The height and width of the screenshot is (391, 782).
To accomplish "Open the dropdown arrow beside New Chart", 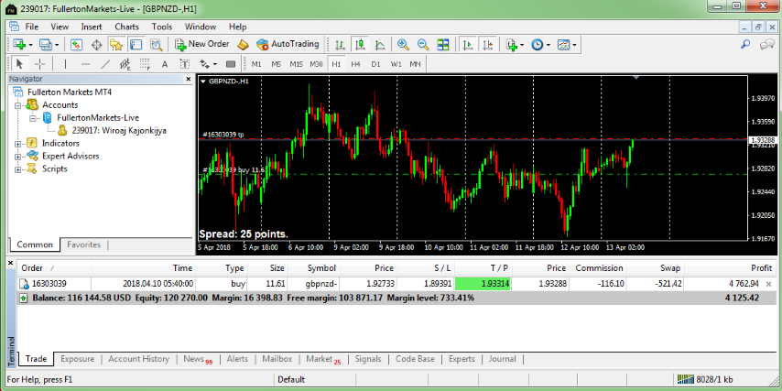I will tap(31, 45).
